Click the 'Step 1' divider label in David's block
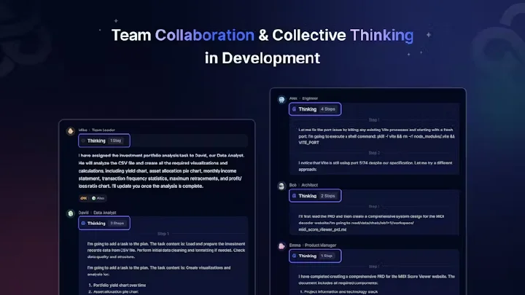Viewport: 525px width, 295px height. (x=163, y=234)
